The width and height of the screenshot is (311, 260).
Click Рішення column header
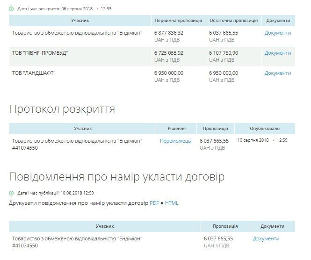click(x=176, y=129)
